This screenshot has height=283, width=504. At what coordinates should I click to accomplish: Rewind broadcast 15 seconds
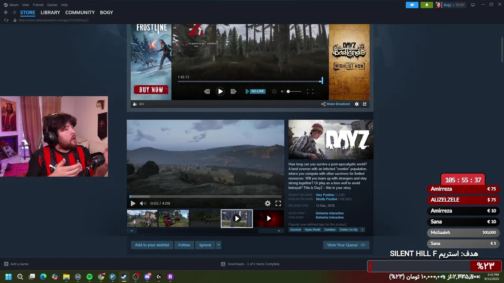coord(207,91)
